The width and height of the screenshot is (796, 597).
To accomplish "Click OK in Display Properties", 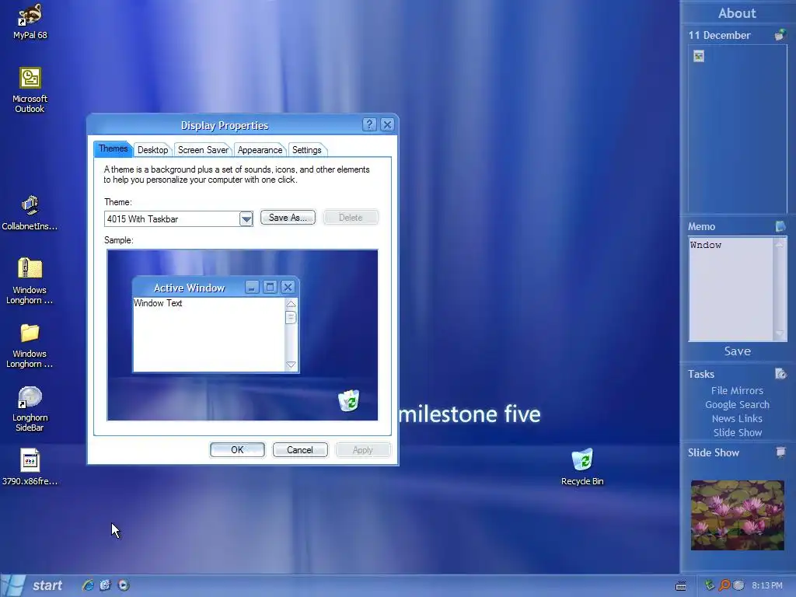I will pyautogui.click(x=237, y=450).
